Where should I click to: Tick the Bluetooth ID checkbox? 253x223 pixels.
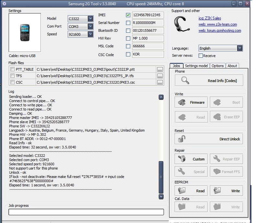click(x=128, y=30)
